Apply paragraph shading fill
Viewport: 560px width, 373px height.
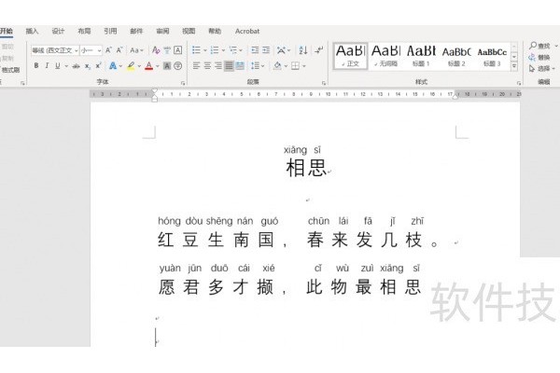pos(277,66)
